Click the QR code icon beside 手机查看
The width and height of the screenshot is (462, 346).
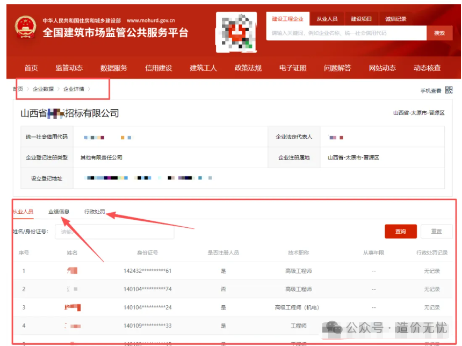tap(449, 90)
